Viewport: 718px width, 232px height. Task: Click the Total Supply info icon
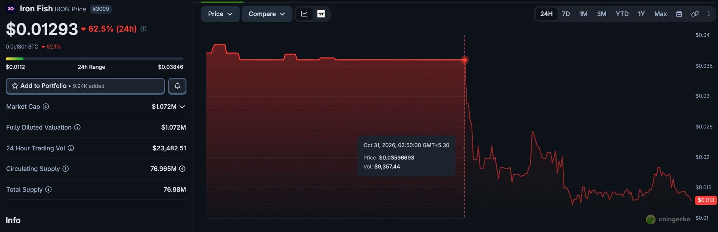pyautogui.click(x=48, y=189)
